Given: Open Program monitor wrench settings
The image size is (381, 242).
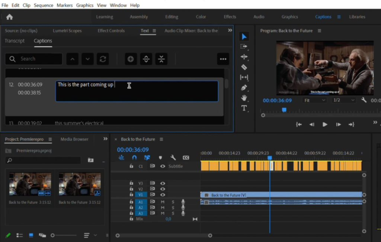Looking at the screenshot, I should point(364,100).
